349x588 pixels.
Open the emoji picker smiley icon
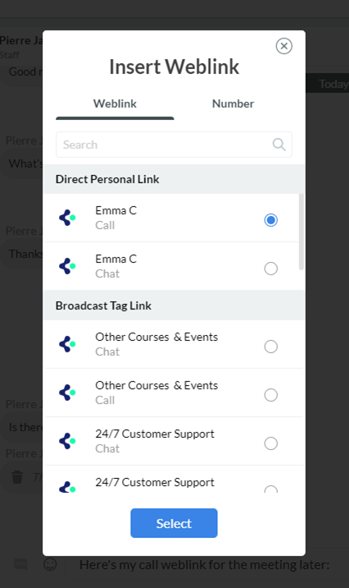(x=50, y=564)
